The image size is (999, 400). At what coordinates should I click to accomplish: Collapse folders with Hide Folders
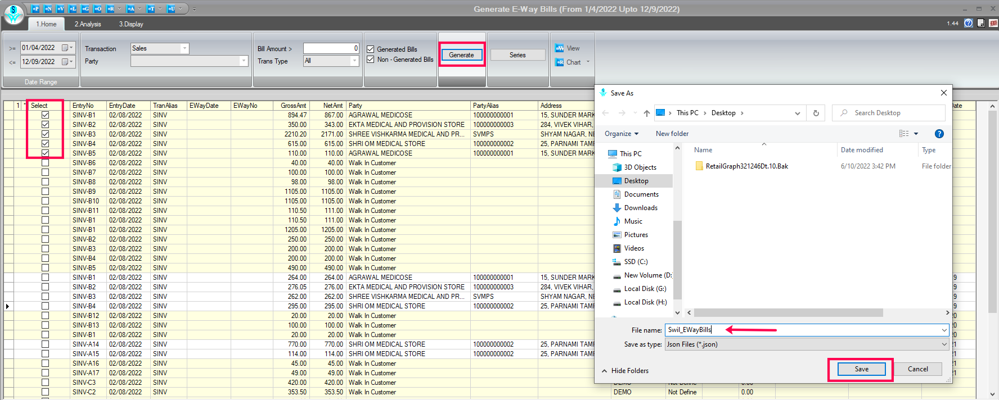coord(625,371)
